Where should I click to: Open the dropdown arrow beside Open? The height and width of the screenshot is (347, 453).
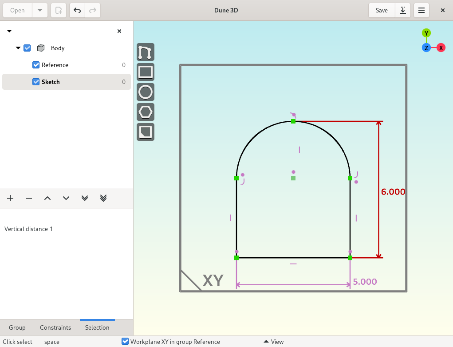pyautogui.click(x=40, y=10)
